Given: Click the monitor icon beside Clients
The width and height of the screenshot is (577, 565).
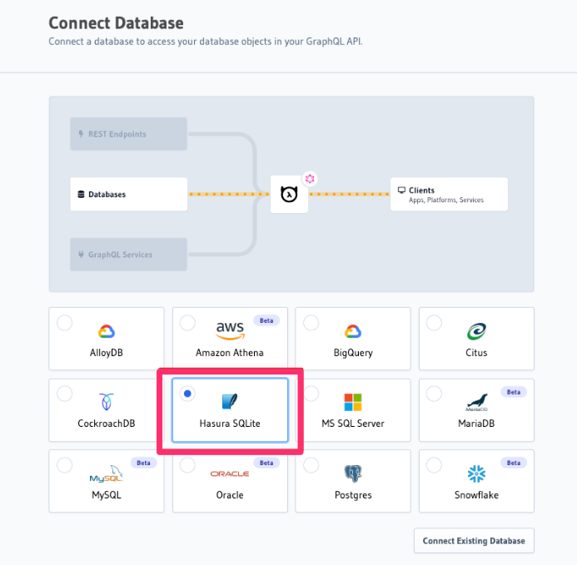Looking at the screenshot, I should pos(401,191).
